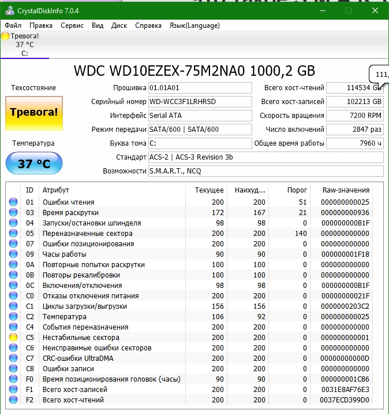
Task: Click status icon for Ошибки чтения row
Action: point(13,202)
